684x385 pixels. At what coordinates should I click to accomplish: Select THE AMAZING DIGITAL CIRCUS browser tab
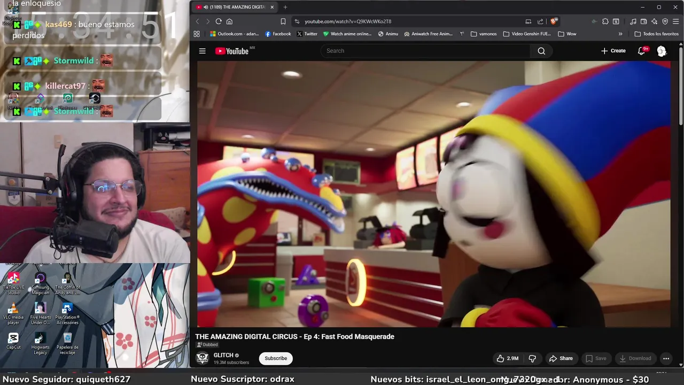(235, 7)
